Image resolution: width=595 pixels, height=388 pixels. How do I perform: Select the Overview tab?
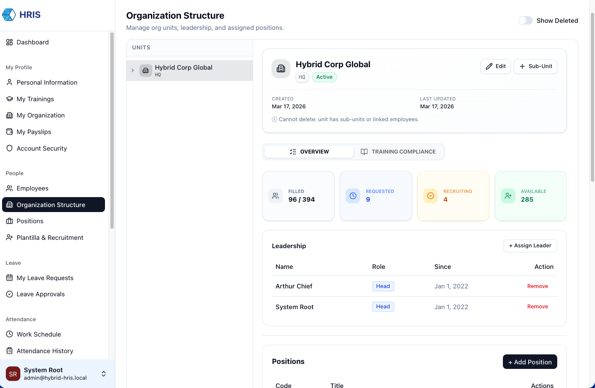309,152
